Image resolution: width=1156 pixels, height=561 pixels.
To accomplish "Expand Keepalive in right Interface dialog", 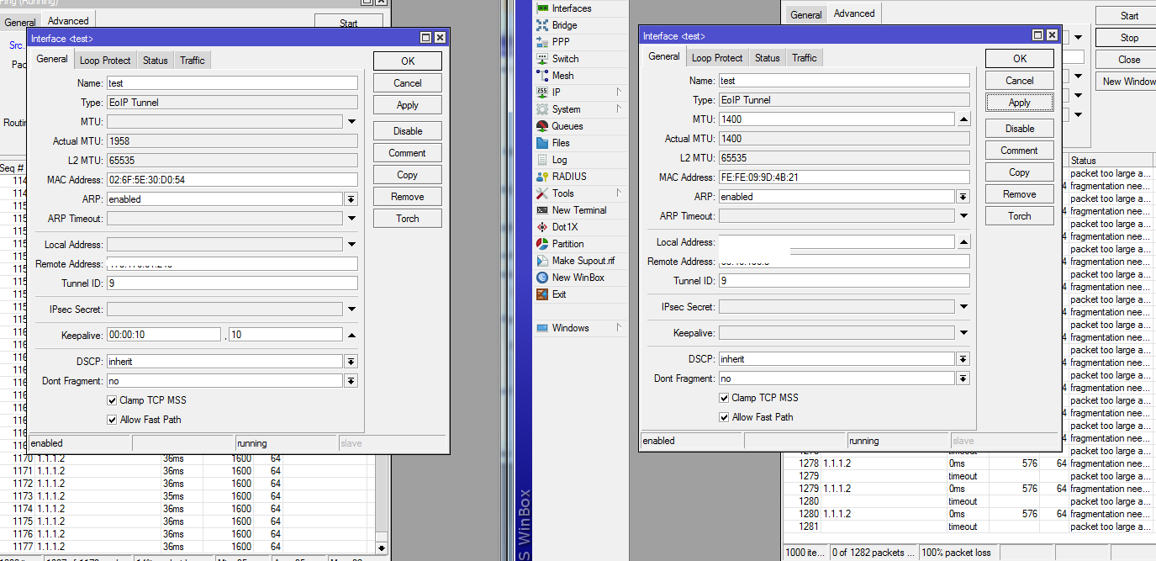I will (x=963, y=333).
